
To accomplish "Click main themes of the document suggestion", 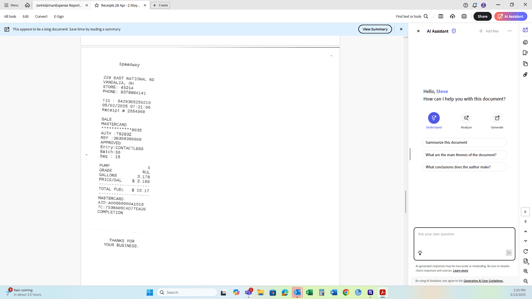I will (464, 155).
